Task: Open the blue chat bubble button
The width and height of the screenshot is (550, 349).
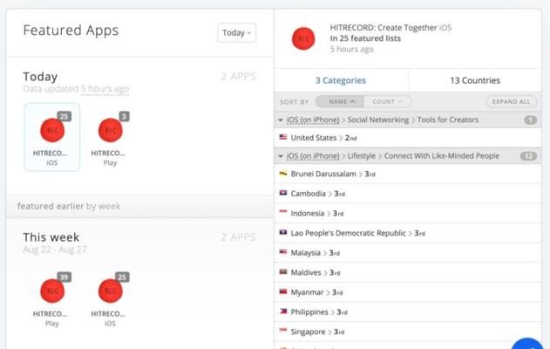Action: coord(527,344)
